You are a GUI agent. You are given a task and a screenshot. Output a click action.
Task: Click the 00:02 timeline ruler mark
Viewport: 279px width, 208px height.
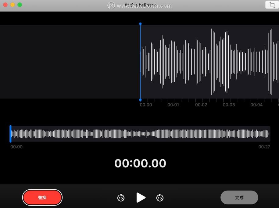pos(201,105)
